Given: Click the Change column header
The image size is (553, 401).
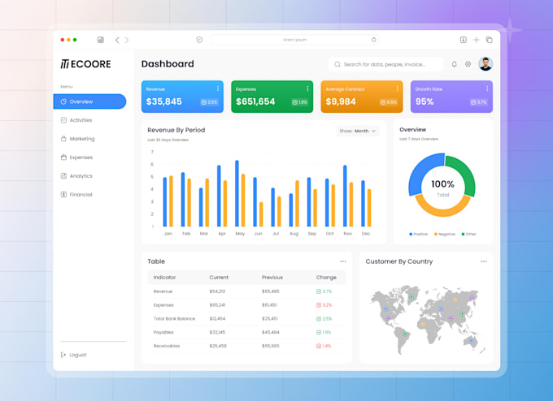Looking at the screenshot, I should (326, 278).
